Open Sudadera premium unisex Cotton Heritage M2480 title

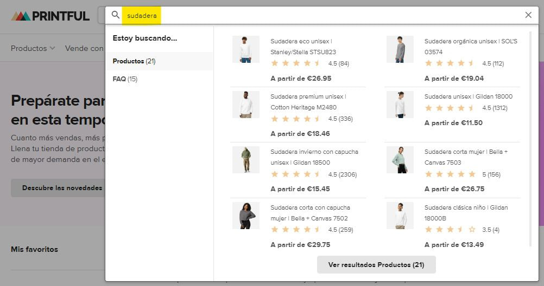tap(308, 102)
